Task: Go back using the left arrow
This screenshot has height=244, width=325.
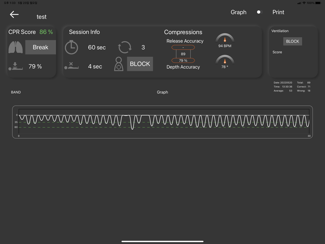Action: pos(14,14)
